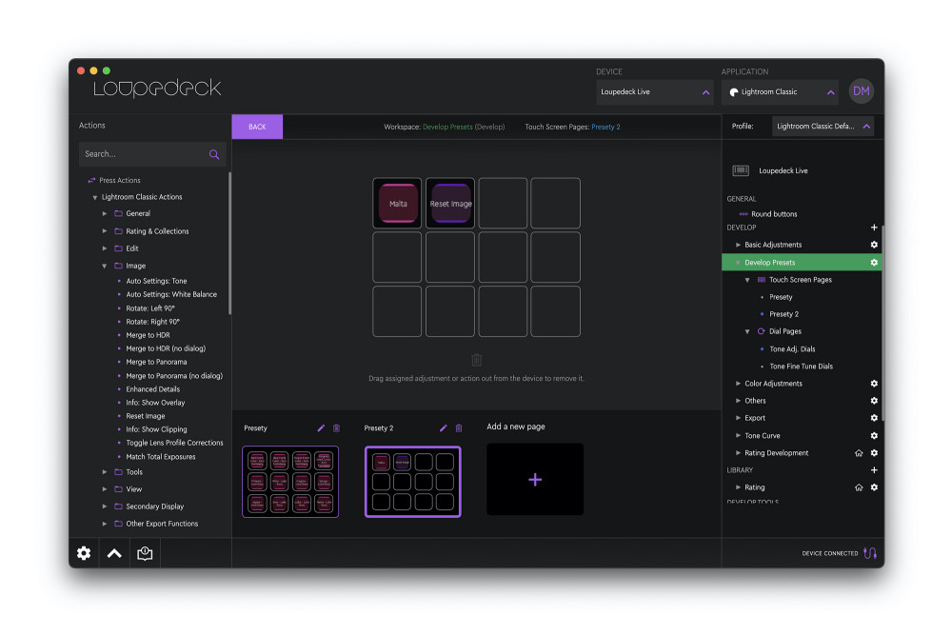The width and height of the screenshot is (952, 635).
Task: Open Tone Adj. Dials page
Action: pyautogui.click(x=792, y=349)
